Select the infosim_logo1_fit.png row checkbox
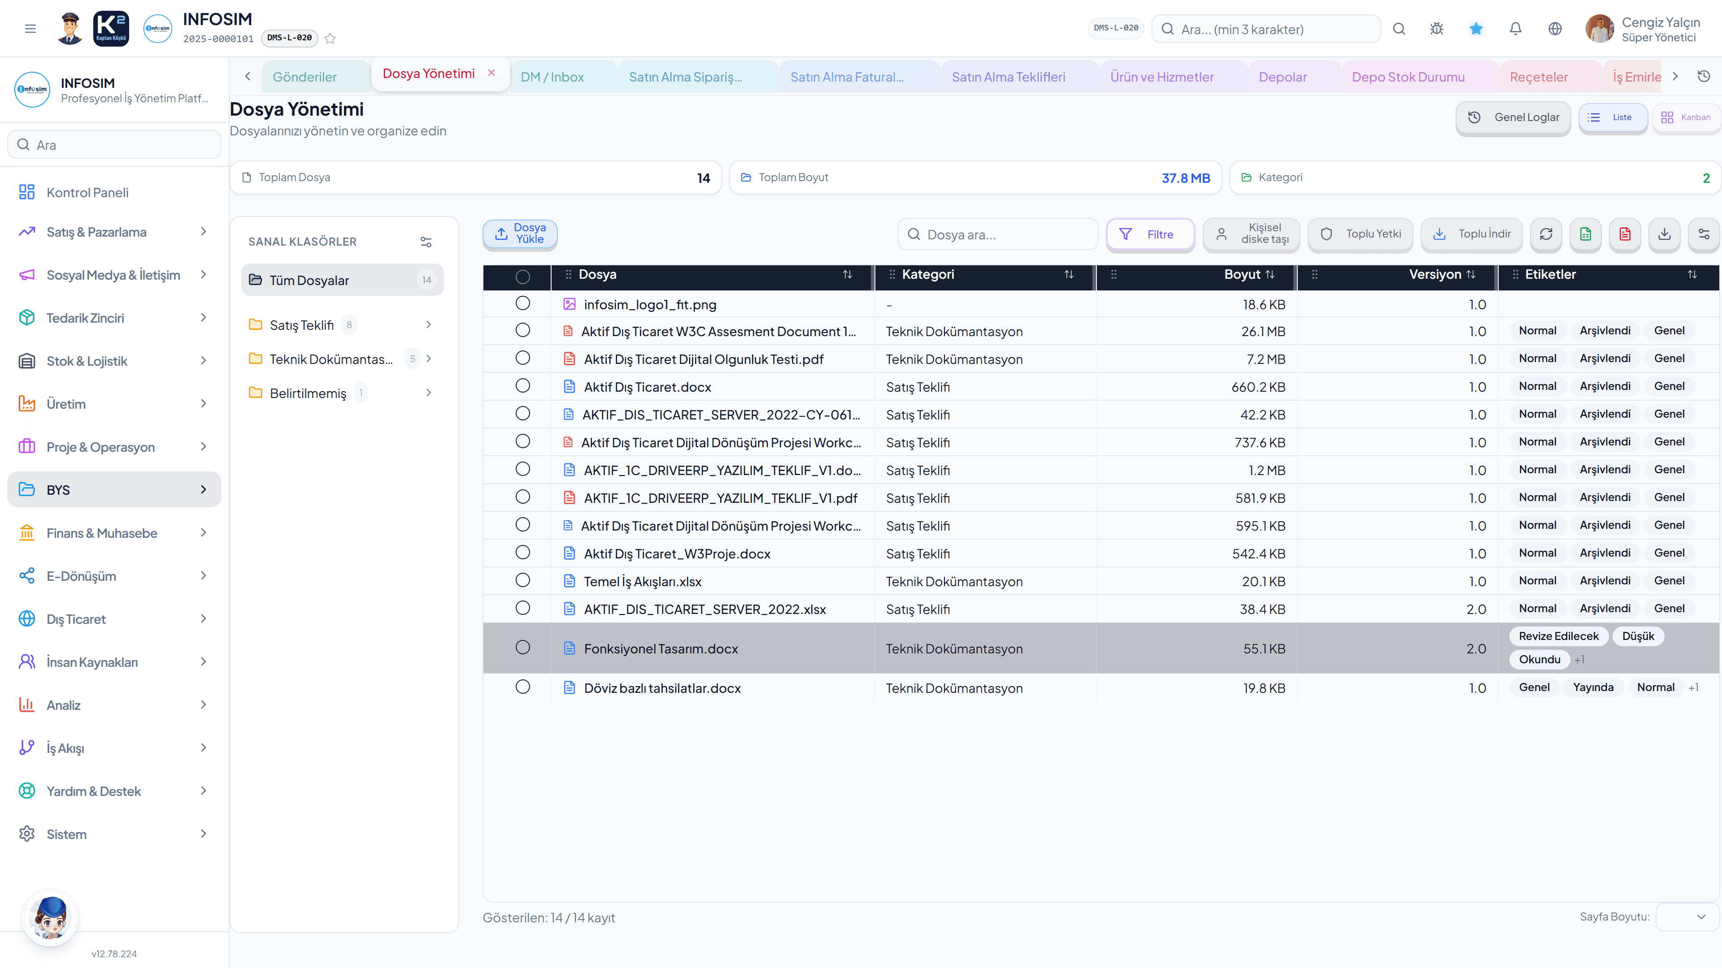Screen dimensions: 1722x968 523,303
